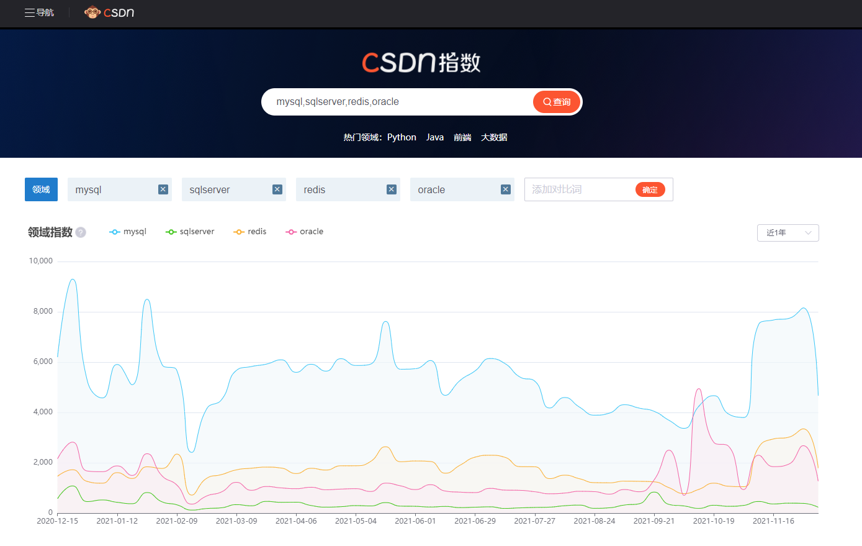Click the 确定 confirm button
The image size is (862, 546).
(650, 189)
